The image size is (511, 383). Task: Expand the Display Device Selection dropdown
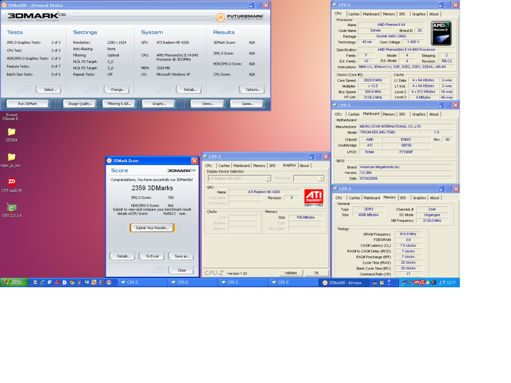(268, 178)
